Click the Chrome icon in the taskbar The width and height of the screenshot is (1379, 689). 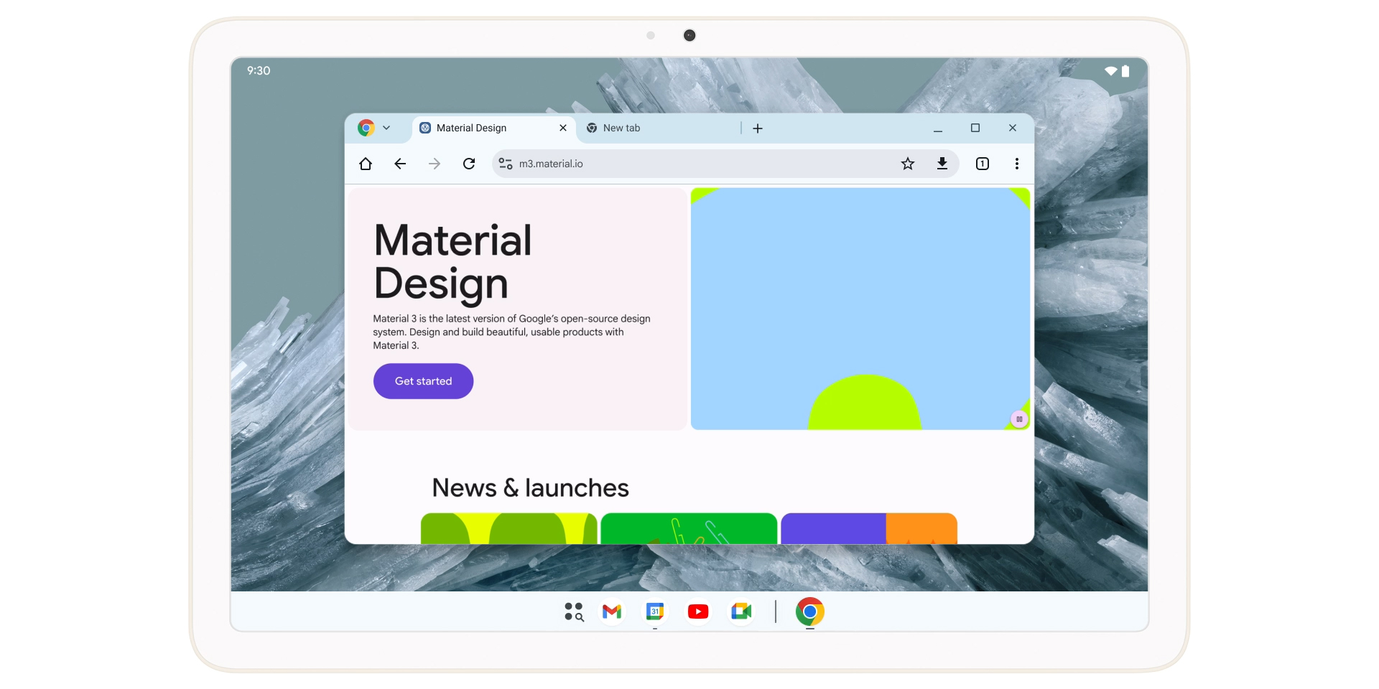click(x=810, y=611)
